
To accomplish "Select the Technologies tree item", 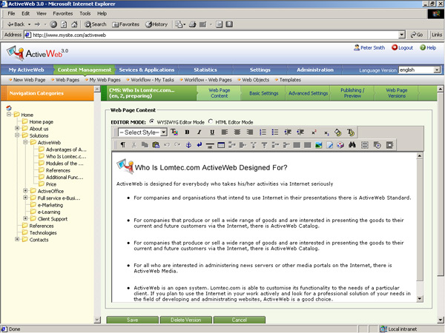I will tap(43, 233).
